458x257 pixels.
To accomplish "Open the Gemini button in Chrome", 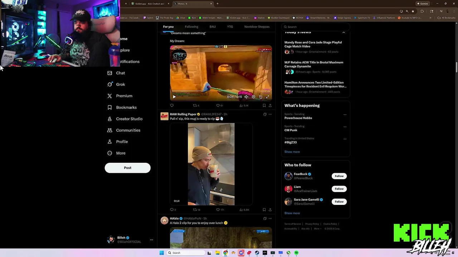I will [x=423, y=4].
